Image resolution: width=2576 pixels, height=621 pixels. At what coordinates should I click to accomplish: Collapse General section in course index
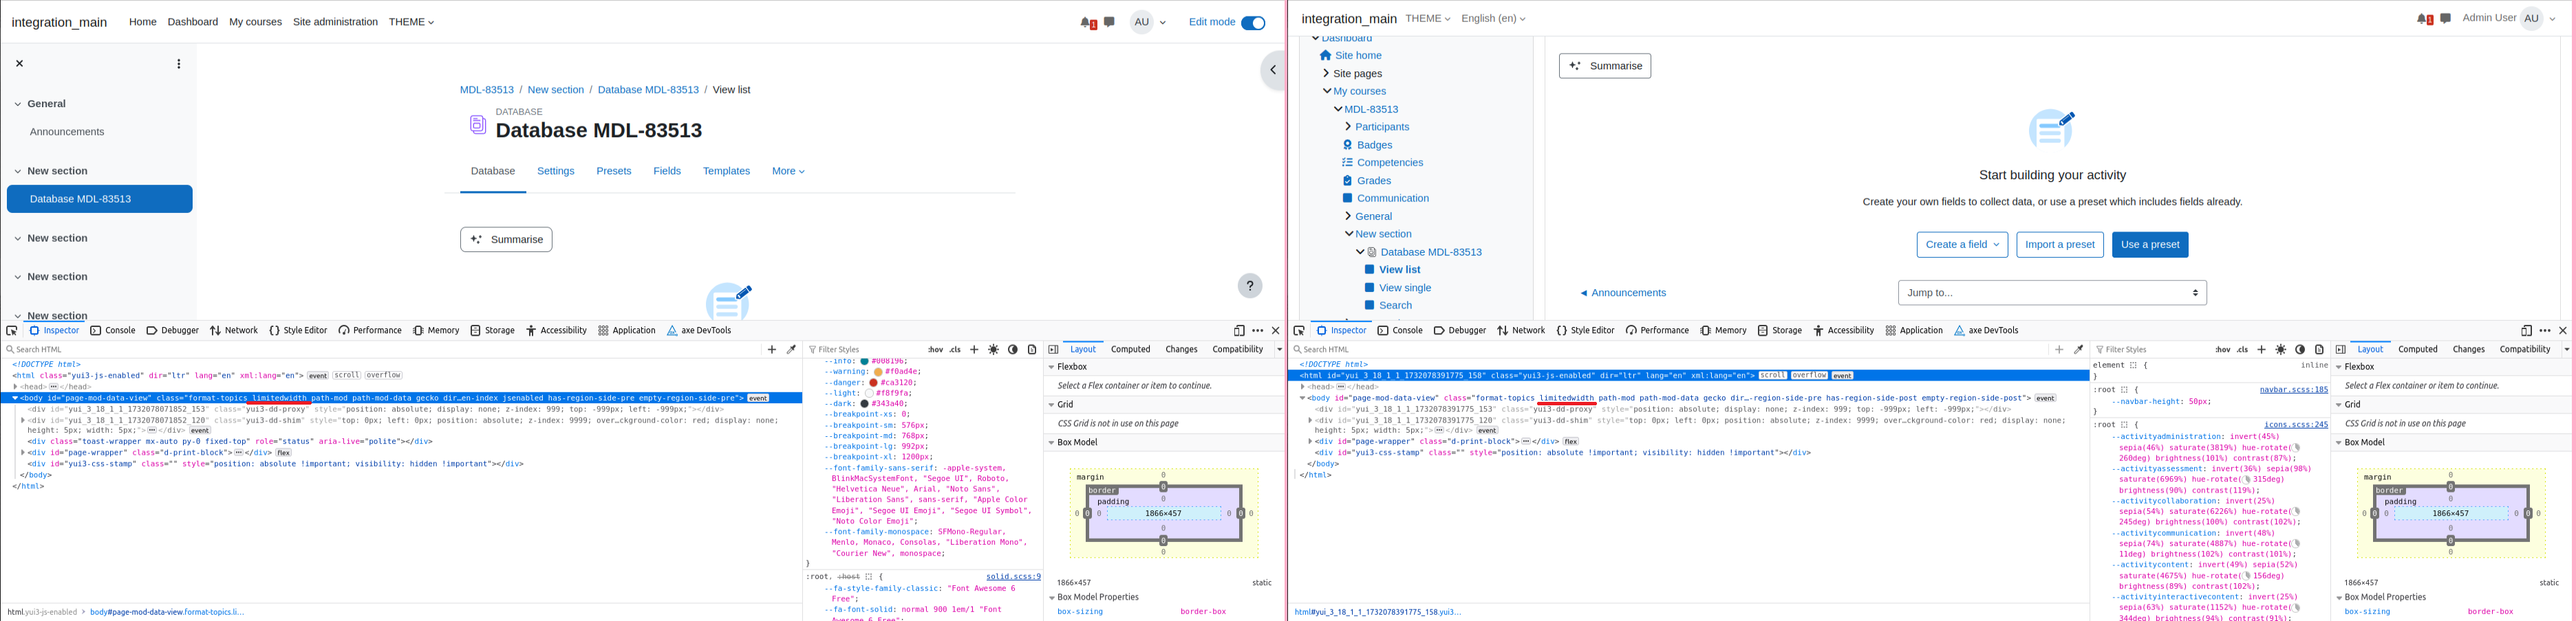click(x=18, y=104)
